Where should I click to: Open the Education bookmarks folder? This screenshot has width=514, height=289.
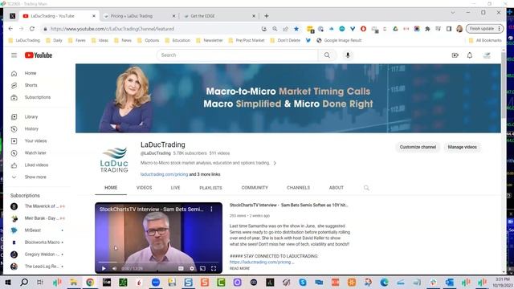click(177, 40)
